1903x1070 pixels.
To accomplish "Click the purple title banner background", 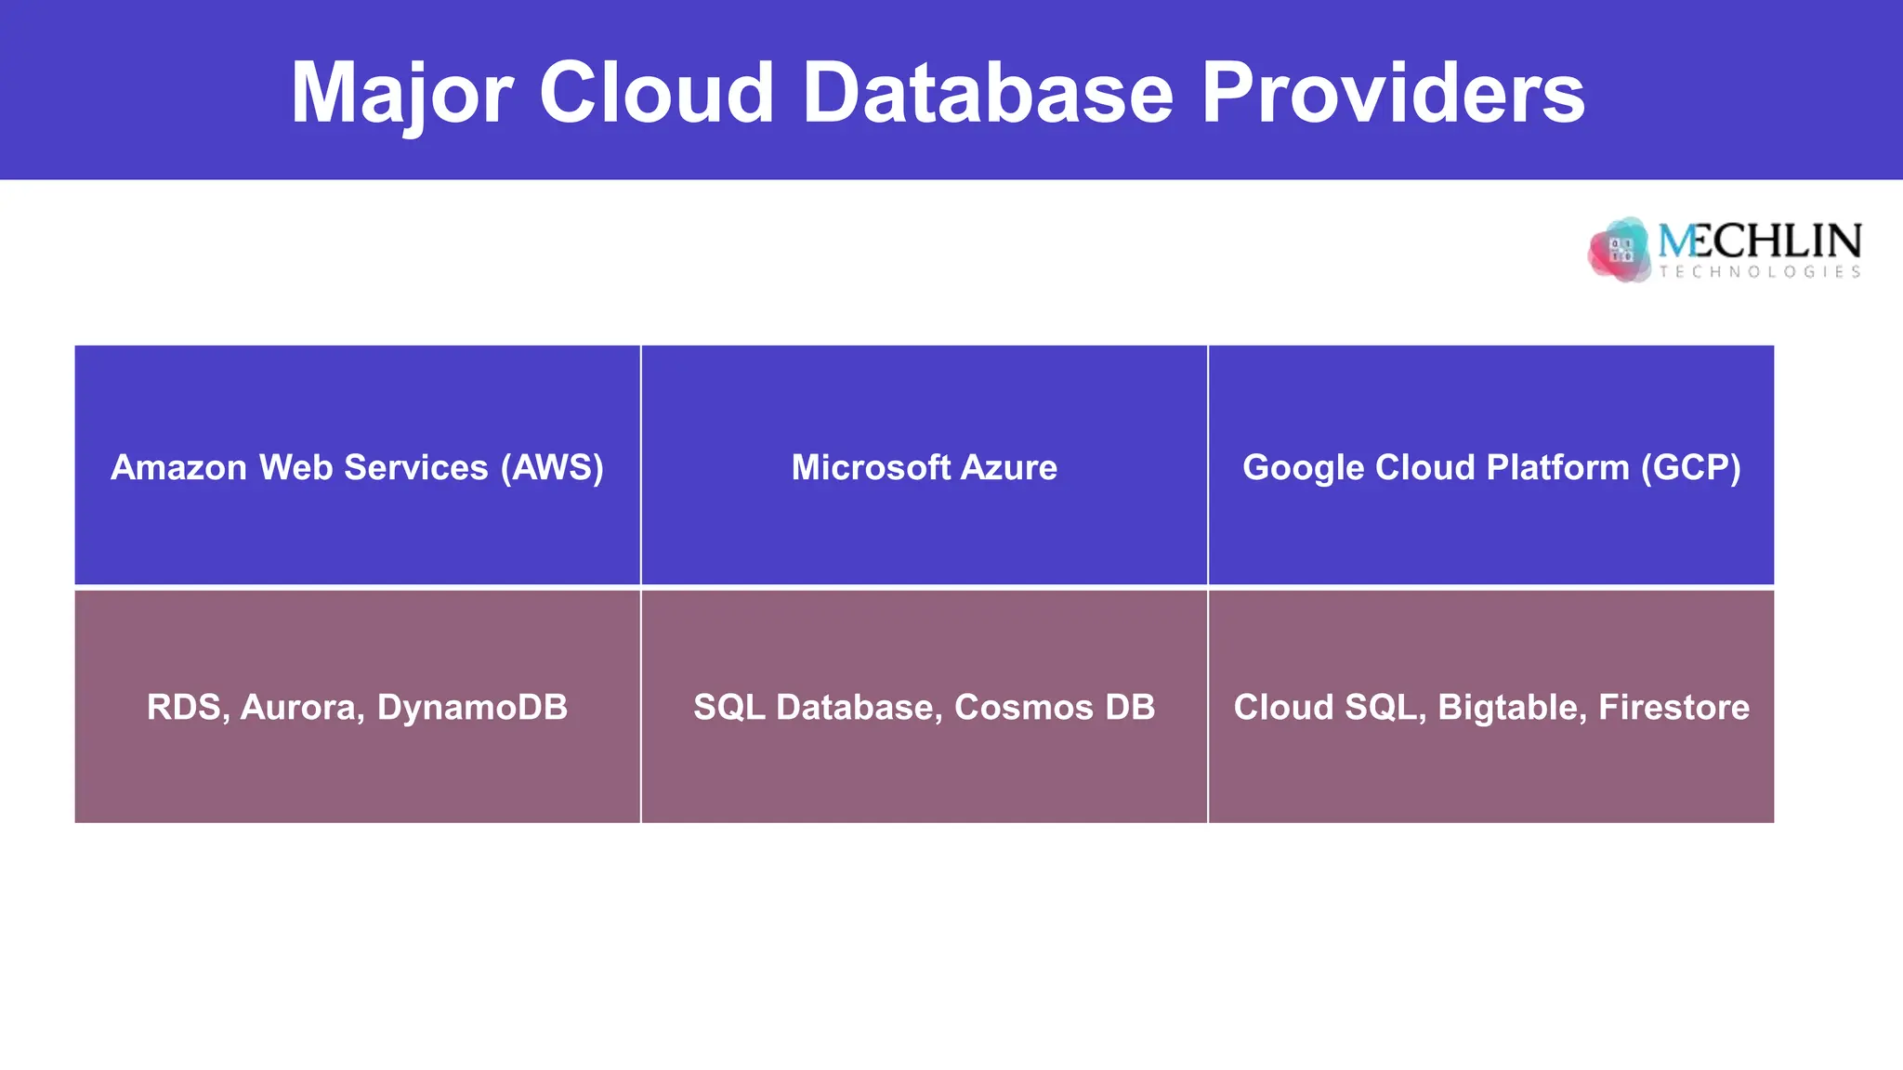I will 951,89.
